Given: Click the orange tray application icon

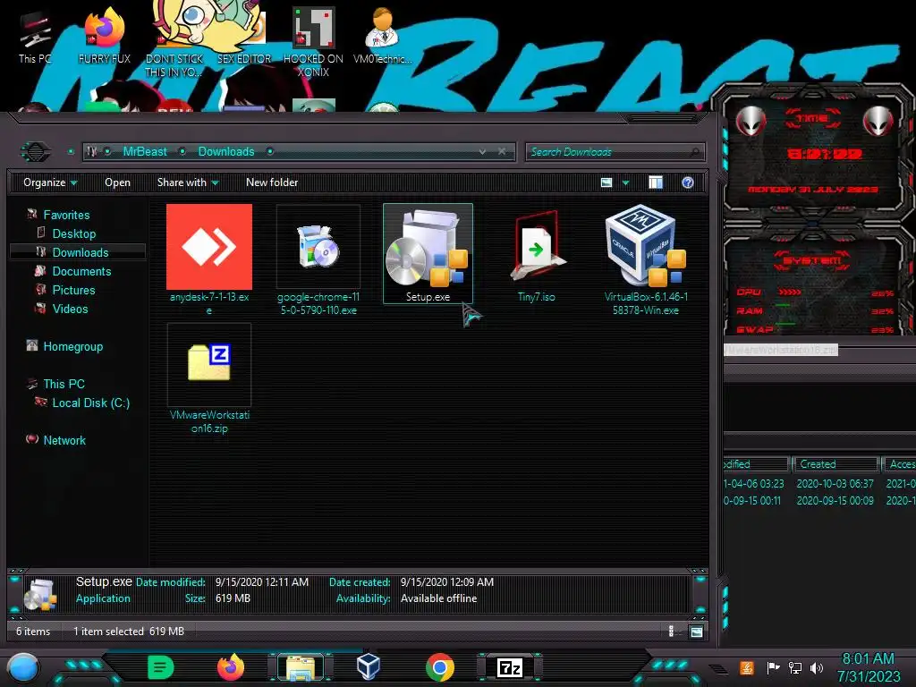Looking at the screenshot, I should [747, 667].
